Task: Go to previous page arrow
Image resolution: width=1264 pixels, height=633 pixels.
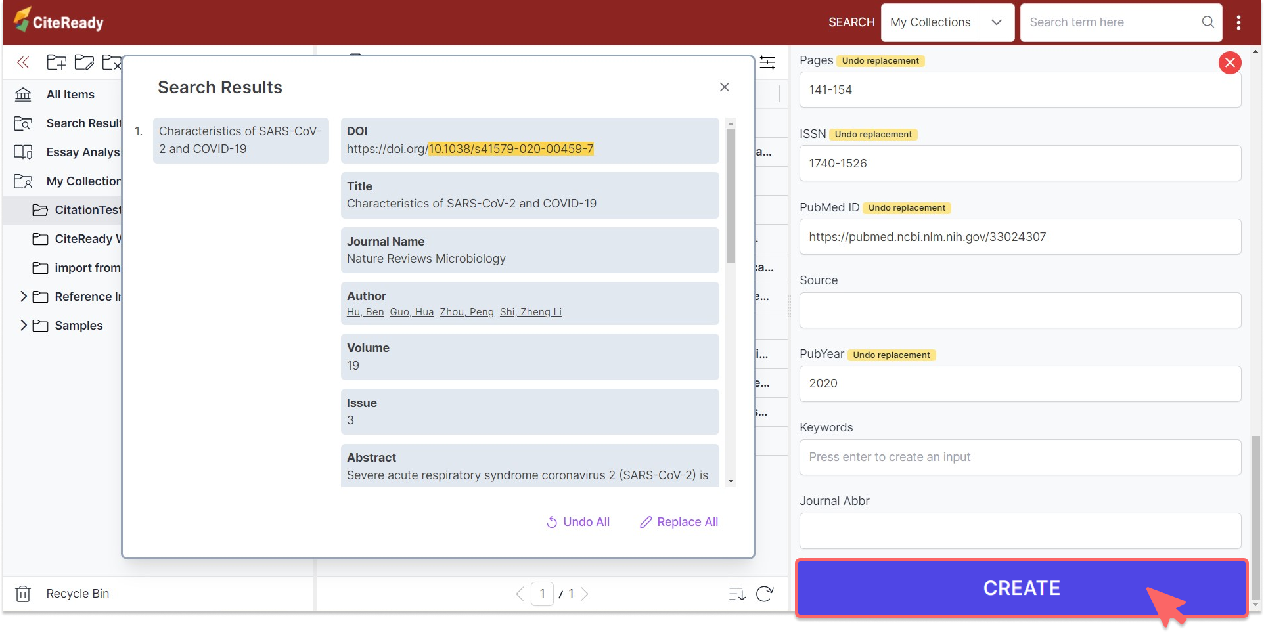Action: [520, 594]
